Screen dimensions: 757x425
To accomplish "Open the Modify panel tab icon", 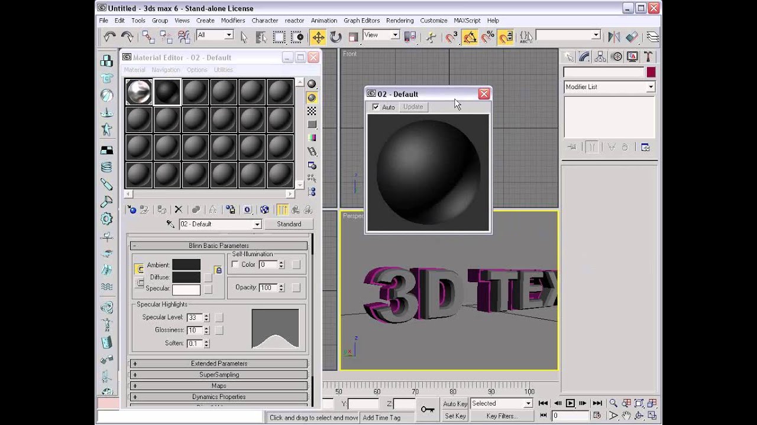I will pyautogui.click(x=584, y=57).
